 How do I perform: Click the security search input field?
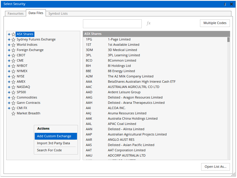(x=112, y=24)
